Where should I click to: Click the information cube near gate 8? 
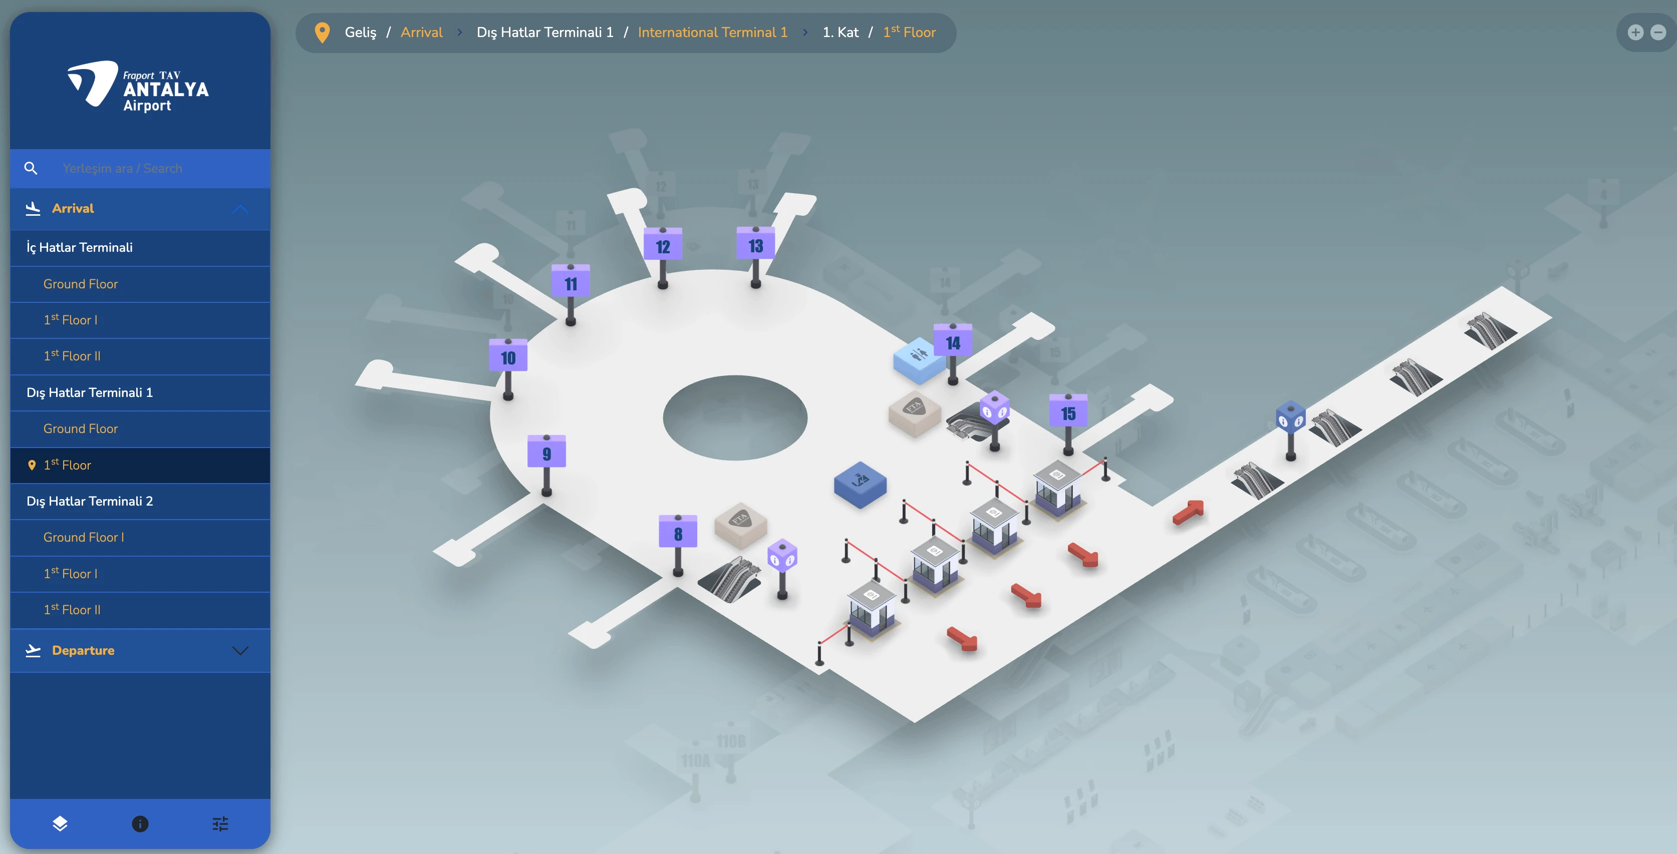(782, 556)
